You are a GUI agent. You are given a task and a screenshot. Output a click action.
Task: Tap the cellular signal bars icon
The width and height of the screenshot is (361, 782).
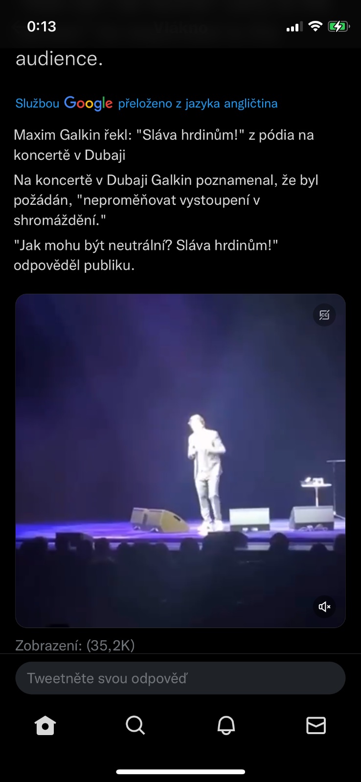[x=294, y=27]
